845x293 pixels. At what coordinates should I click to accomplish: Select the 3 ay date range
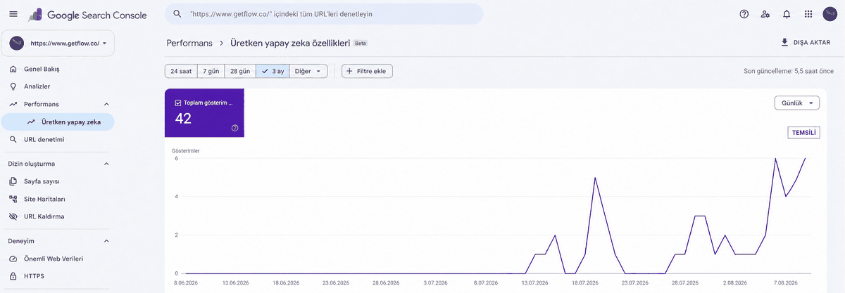273,71
